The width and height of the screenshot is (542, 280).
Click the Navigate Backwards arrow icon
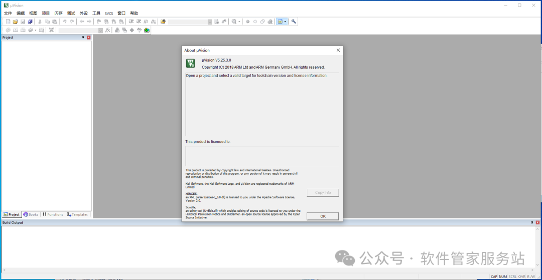point(82,22)
